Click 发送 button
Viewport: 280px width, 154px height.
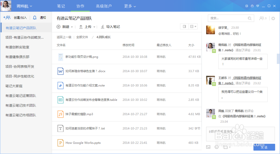coord(264,147)
